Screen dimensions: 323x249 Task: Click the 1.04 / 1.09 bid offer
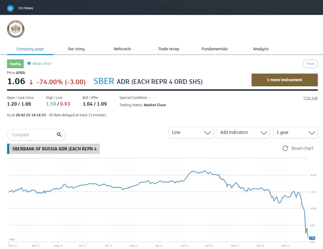95,104
